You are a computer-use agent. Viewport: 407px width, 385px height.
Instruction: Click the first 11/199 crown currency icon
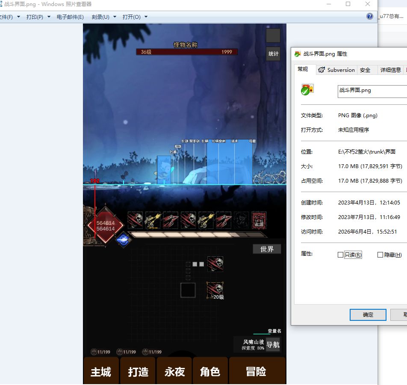tap(94, 352)
